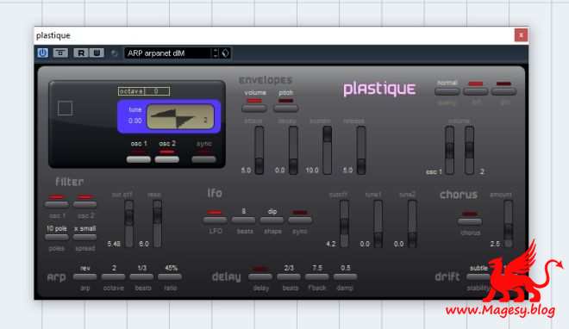This screenshot has height=329, width=569.
Task: Click the chorus amount slider
Action: click(x=509, y=224)
